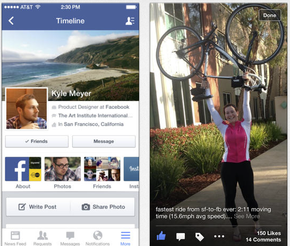
Task: Open the Requests tab
Action: click(x=42, y=238)
